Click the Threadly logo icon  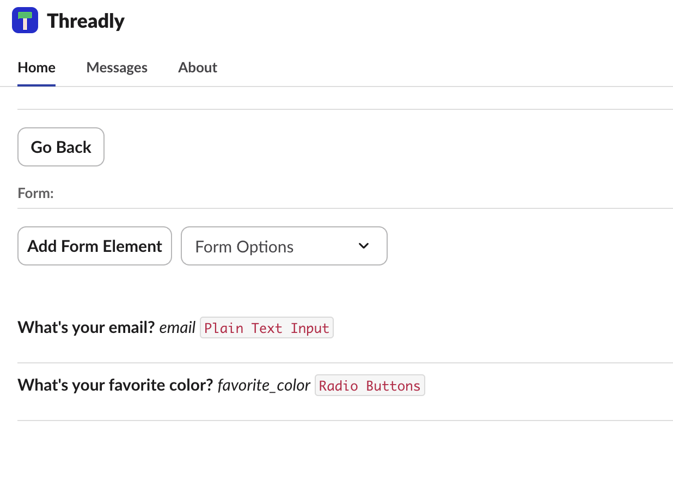click(x=25, y=21)
